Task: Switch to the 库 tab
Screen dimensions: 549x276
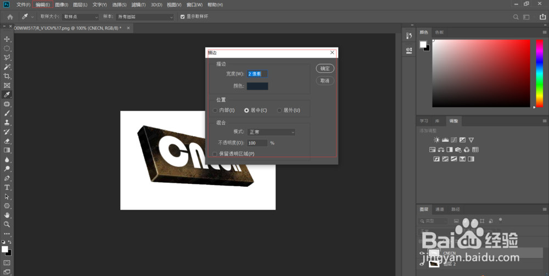Action: [x=438, y=121]
